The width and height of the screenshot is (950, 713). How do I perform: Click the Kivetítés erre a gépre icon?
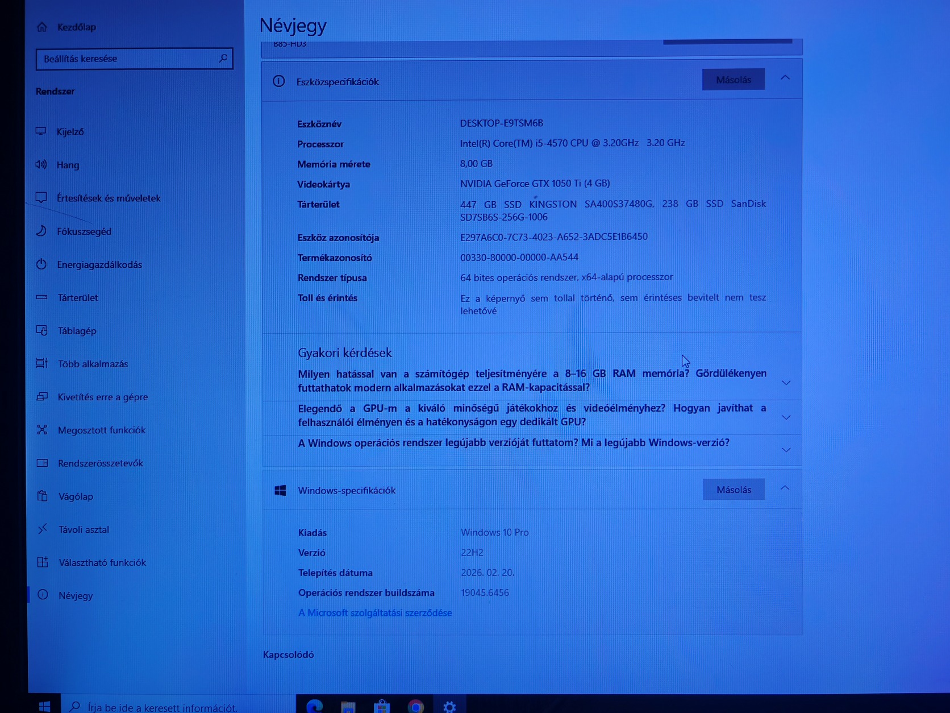[x=42, y=397]
